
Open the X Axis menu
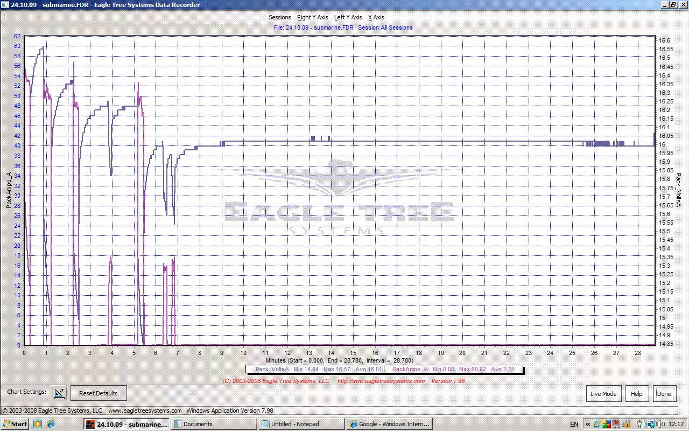[x=376, y=17]
